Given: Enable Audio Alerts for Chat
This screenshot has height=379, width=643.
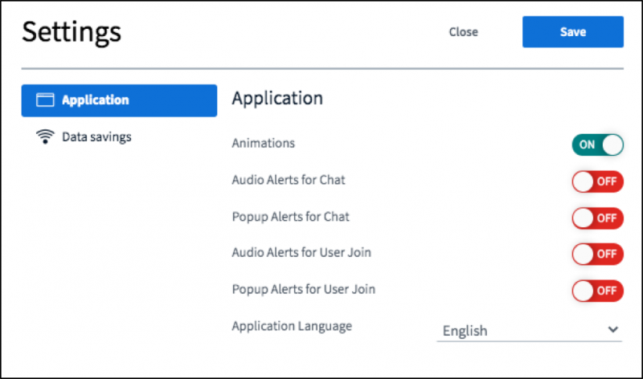Looking at the screenshot, I should point(597,181).
